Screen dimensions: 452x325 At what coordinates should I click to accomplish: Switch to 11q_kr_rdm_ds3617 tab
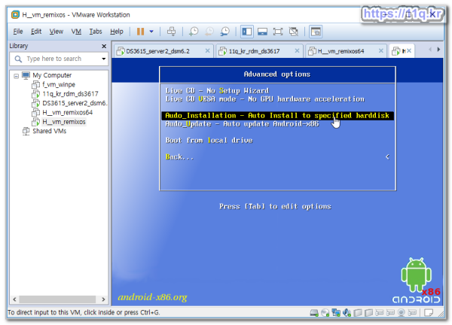(x=255, y=51)
